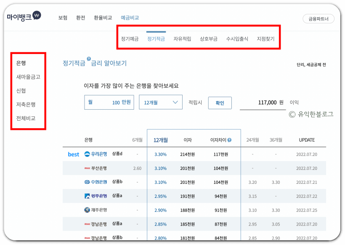Click the 2.90% rate for 제주은행

tap(160, 210)
